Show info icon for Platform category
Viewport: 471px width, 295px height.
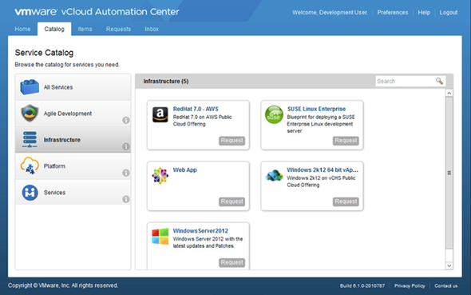126,173
